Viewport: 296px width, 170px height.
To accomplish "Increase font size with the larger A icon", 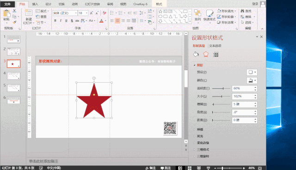I will (92, 13).
